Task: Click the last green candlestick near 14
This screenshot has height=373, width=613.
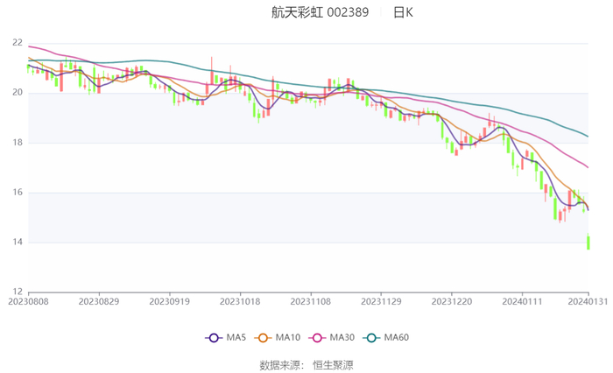Action: click(x=588, y=242)
